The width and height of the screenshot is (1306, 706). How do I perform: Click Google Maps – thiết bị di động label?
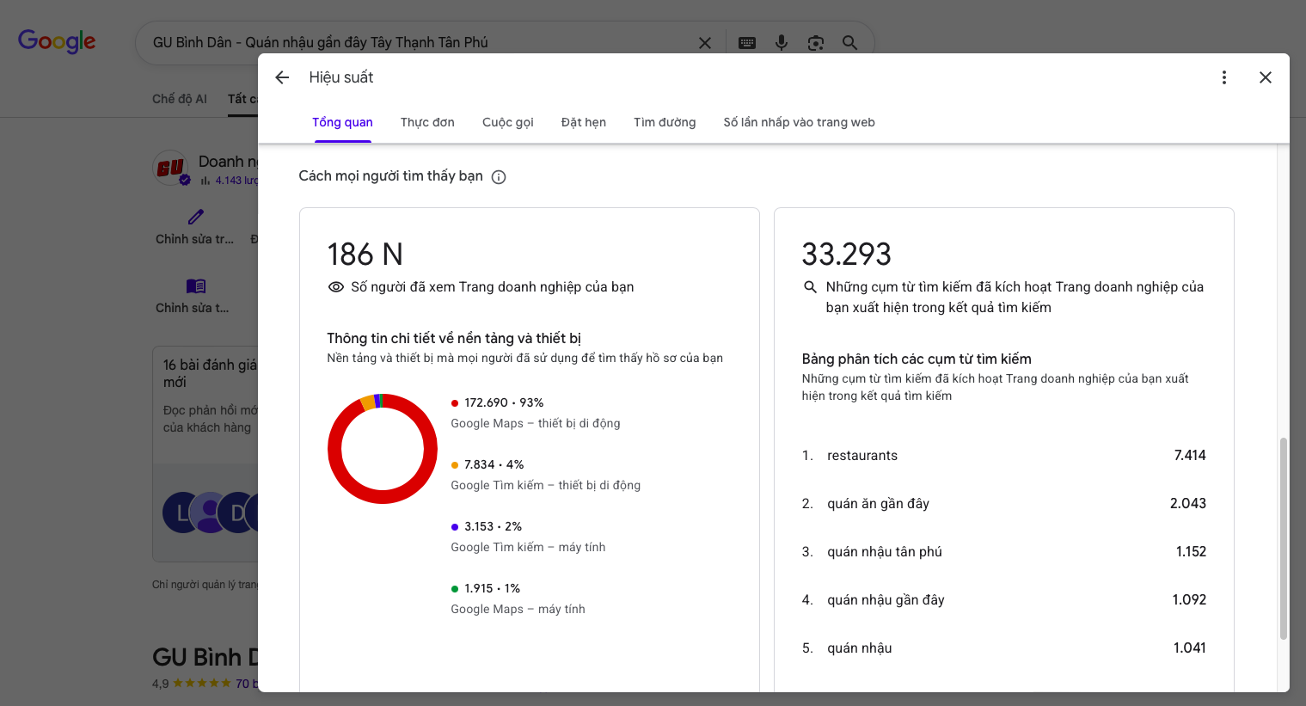pos(535,423)
